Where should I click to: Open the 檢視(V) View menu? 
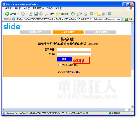(27, 9)
